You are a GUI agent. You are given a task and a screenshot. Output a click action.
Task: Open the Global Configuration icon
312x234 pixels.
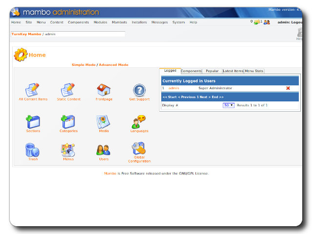pos(139,149)
